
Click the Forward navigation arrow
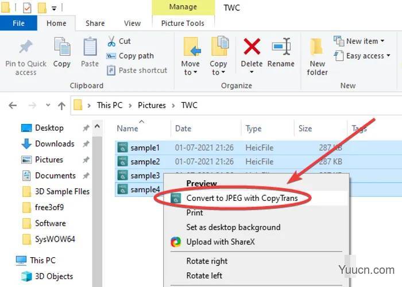click(x=32, y=105)
